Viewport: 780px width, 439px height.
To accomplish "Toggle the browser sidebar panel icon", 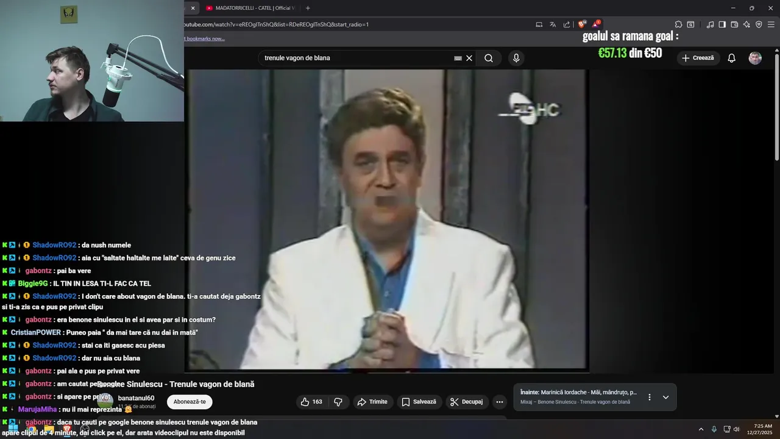I will pos(722,24).
